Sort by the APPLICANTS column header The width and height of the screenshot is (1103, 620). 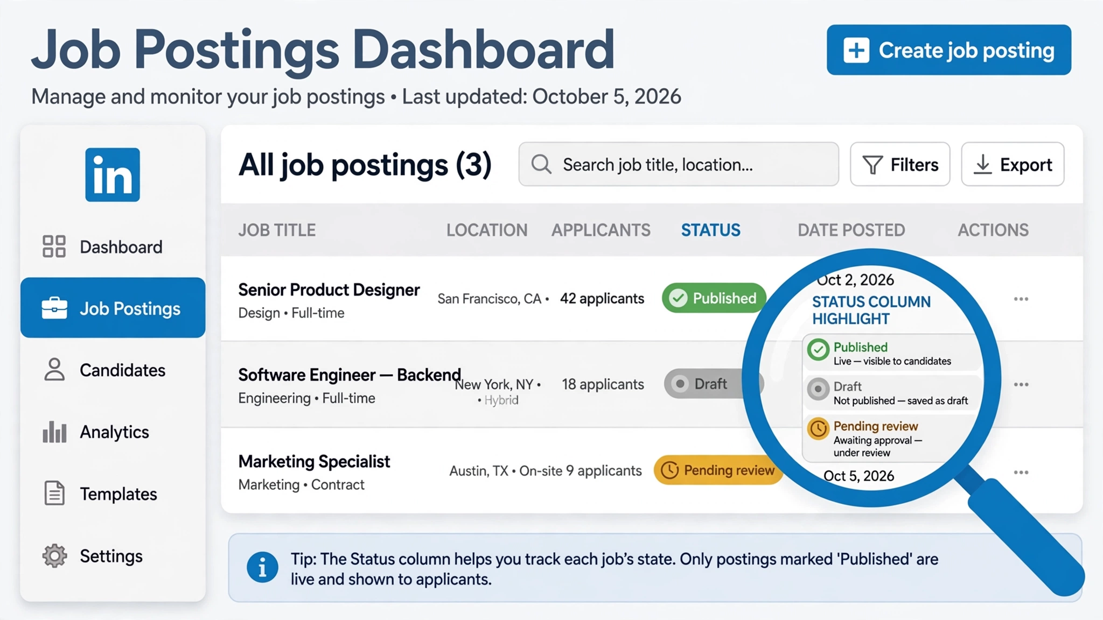(601, 230)
